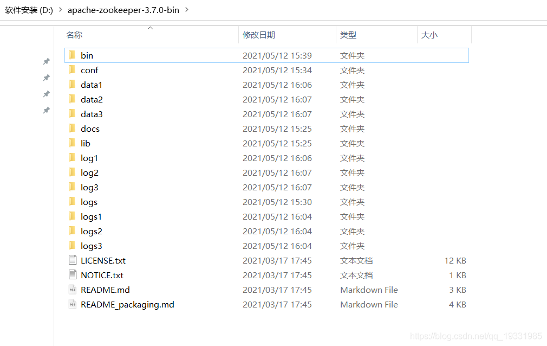Click the 12 KB size of LICENSE.txt
Viewport: 547px width, 346px height.
coord(455,261)
